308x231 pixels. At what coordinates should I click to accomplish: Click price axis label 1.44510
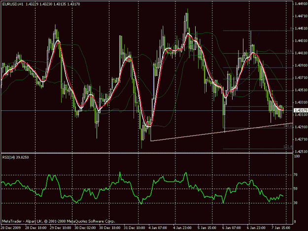click(301, 29)
